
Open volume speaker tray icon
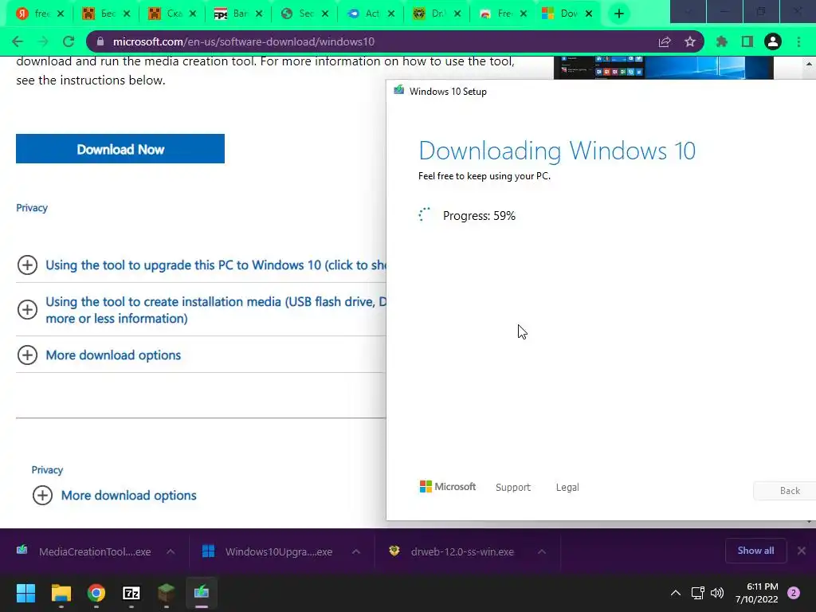717,593
